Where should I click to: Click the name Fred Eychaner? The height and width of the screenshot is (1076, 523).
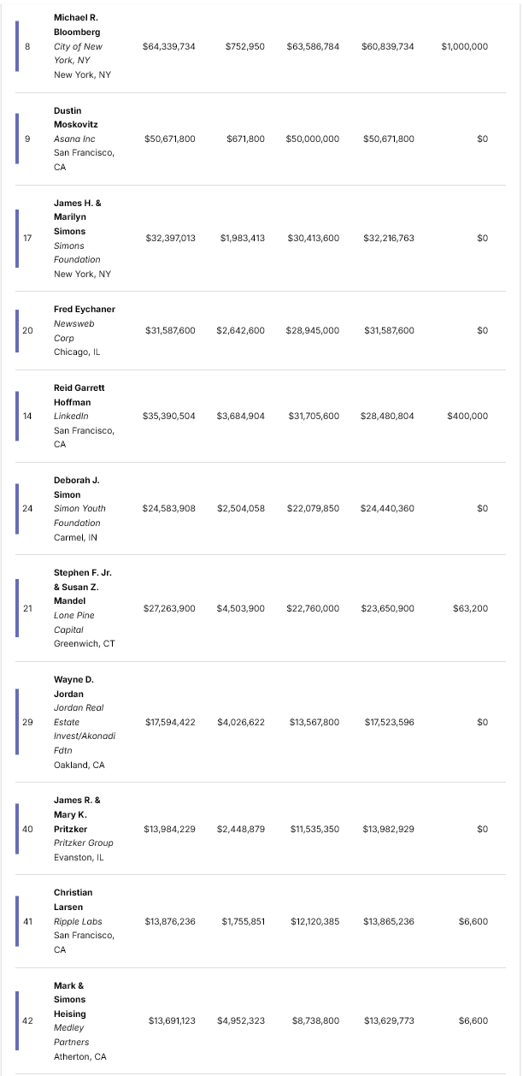[x=85, y=309]
